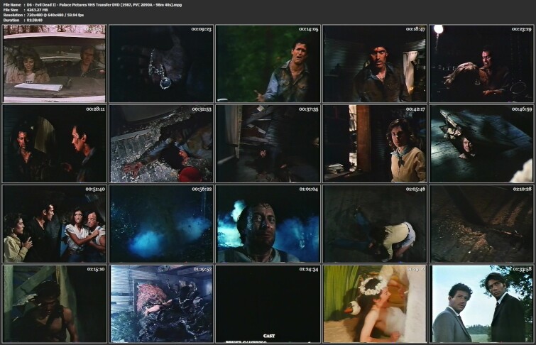
Task: Open the 00:51:40 group scene thumbnail
Action: 55,224
